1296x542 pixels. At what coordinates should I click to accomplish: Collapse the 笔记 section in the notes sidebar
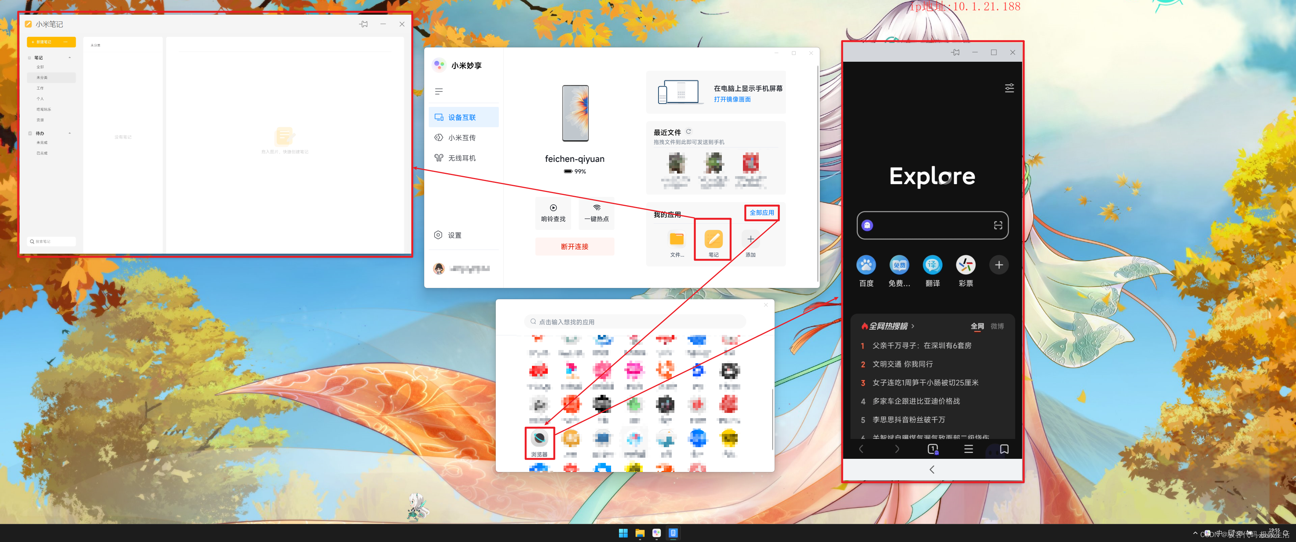[x=69, y=58]
